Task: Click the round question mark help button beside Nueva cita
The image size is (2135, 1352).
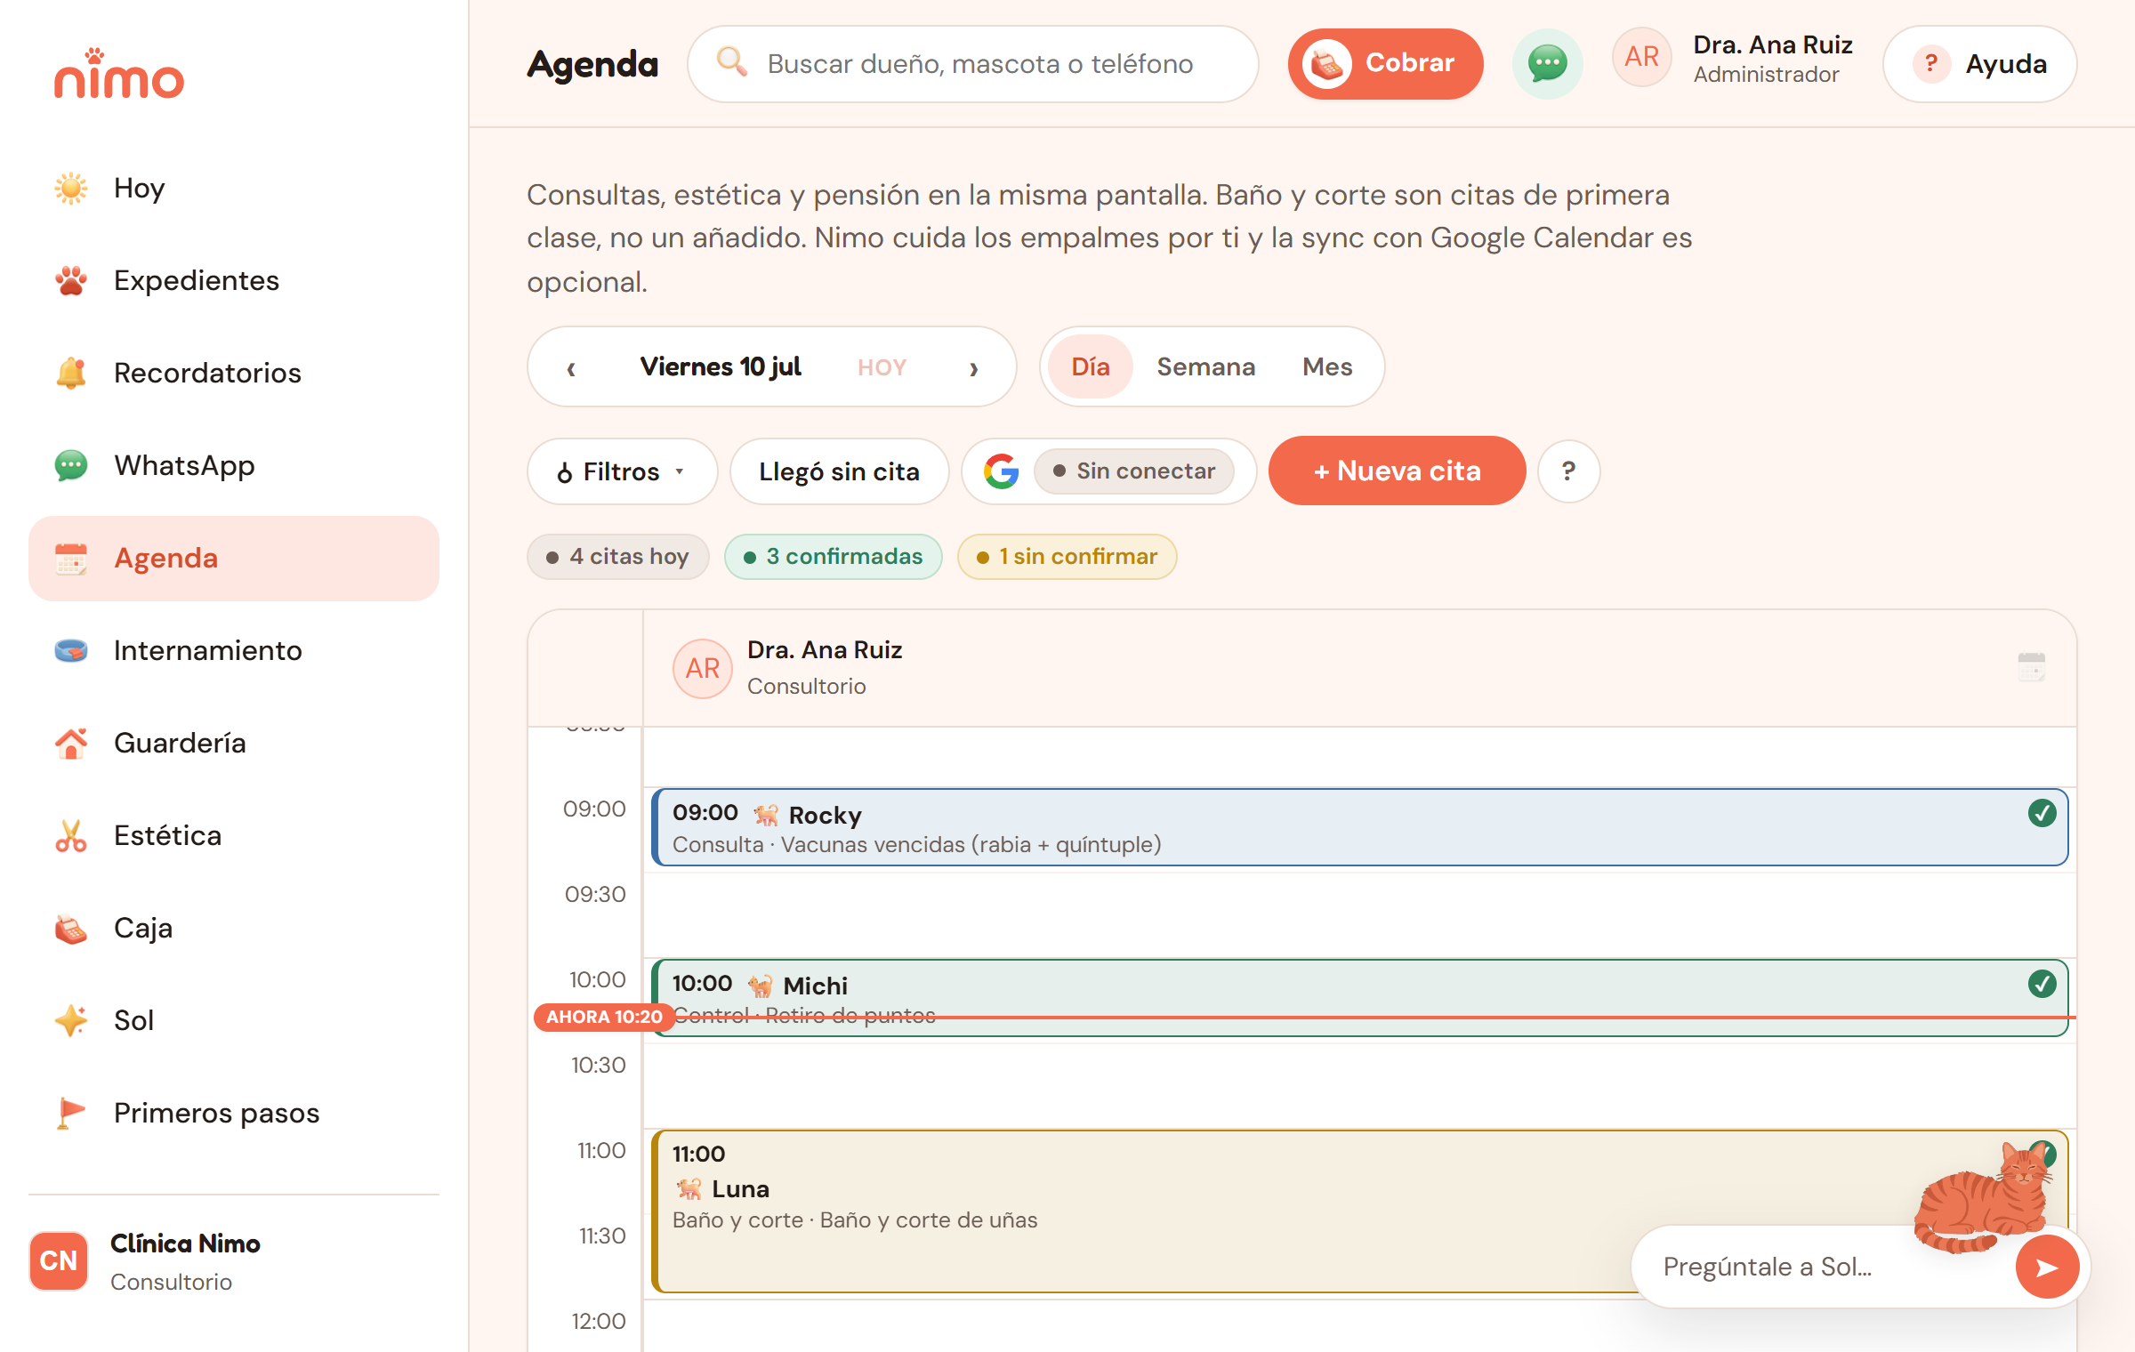Action: (x=1569, y=471)
